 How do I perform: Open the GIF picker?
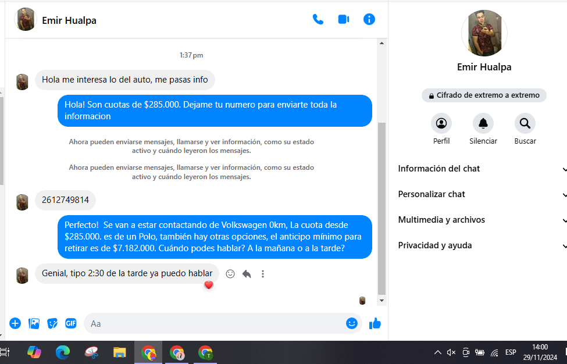pos(70,323)
